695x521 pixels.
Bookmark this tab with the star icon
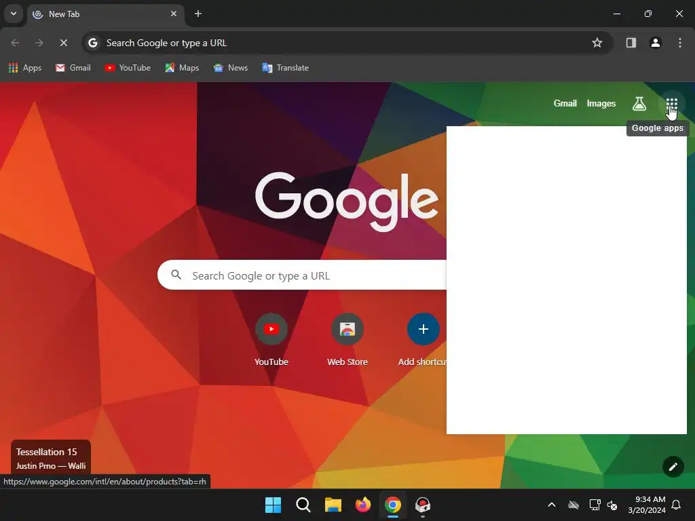[x=597, y=43]
